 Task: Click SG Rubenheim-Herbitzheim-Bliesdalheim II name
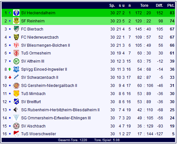tap(60, 110)
